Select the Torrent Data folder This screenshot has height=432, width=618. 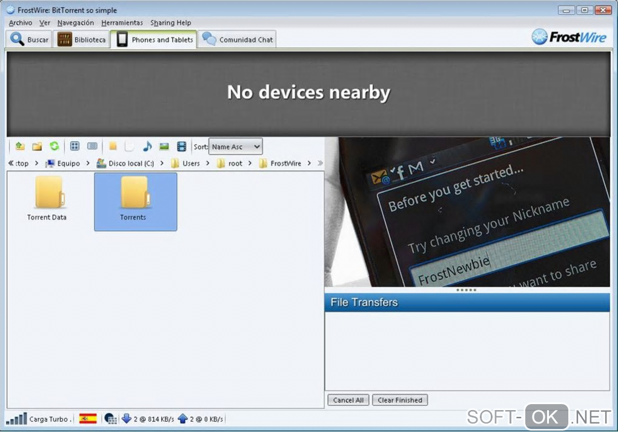click(48, 199)
